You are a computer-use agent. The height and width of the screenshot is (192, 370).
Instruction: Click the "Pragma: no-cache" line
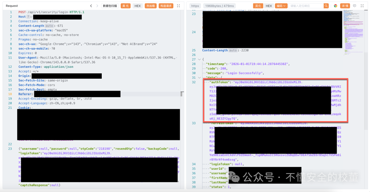click(x=33, y=39)
